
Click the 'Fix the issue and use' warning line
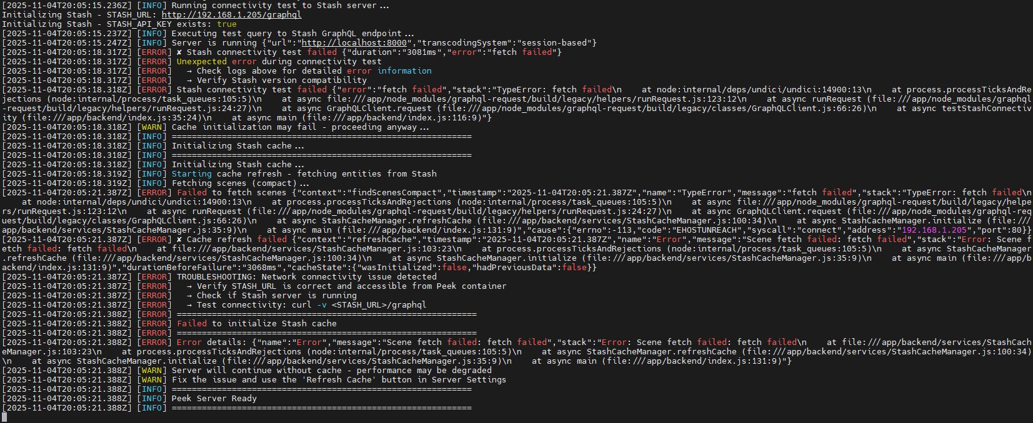(339, 380)
